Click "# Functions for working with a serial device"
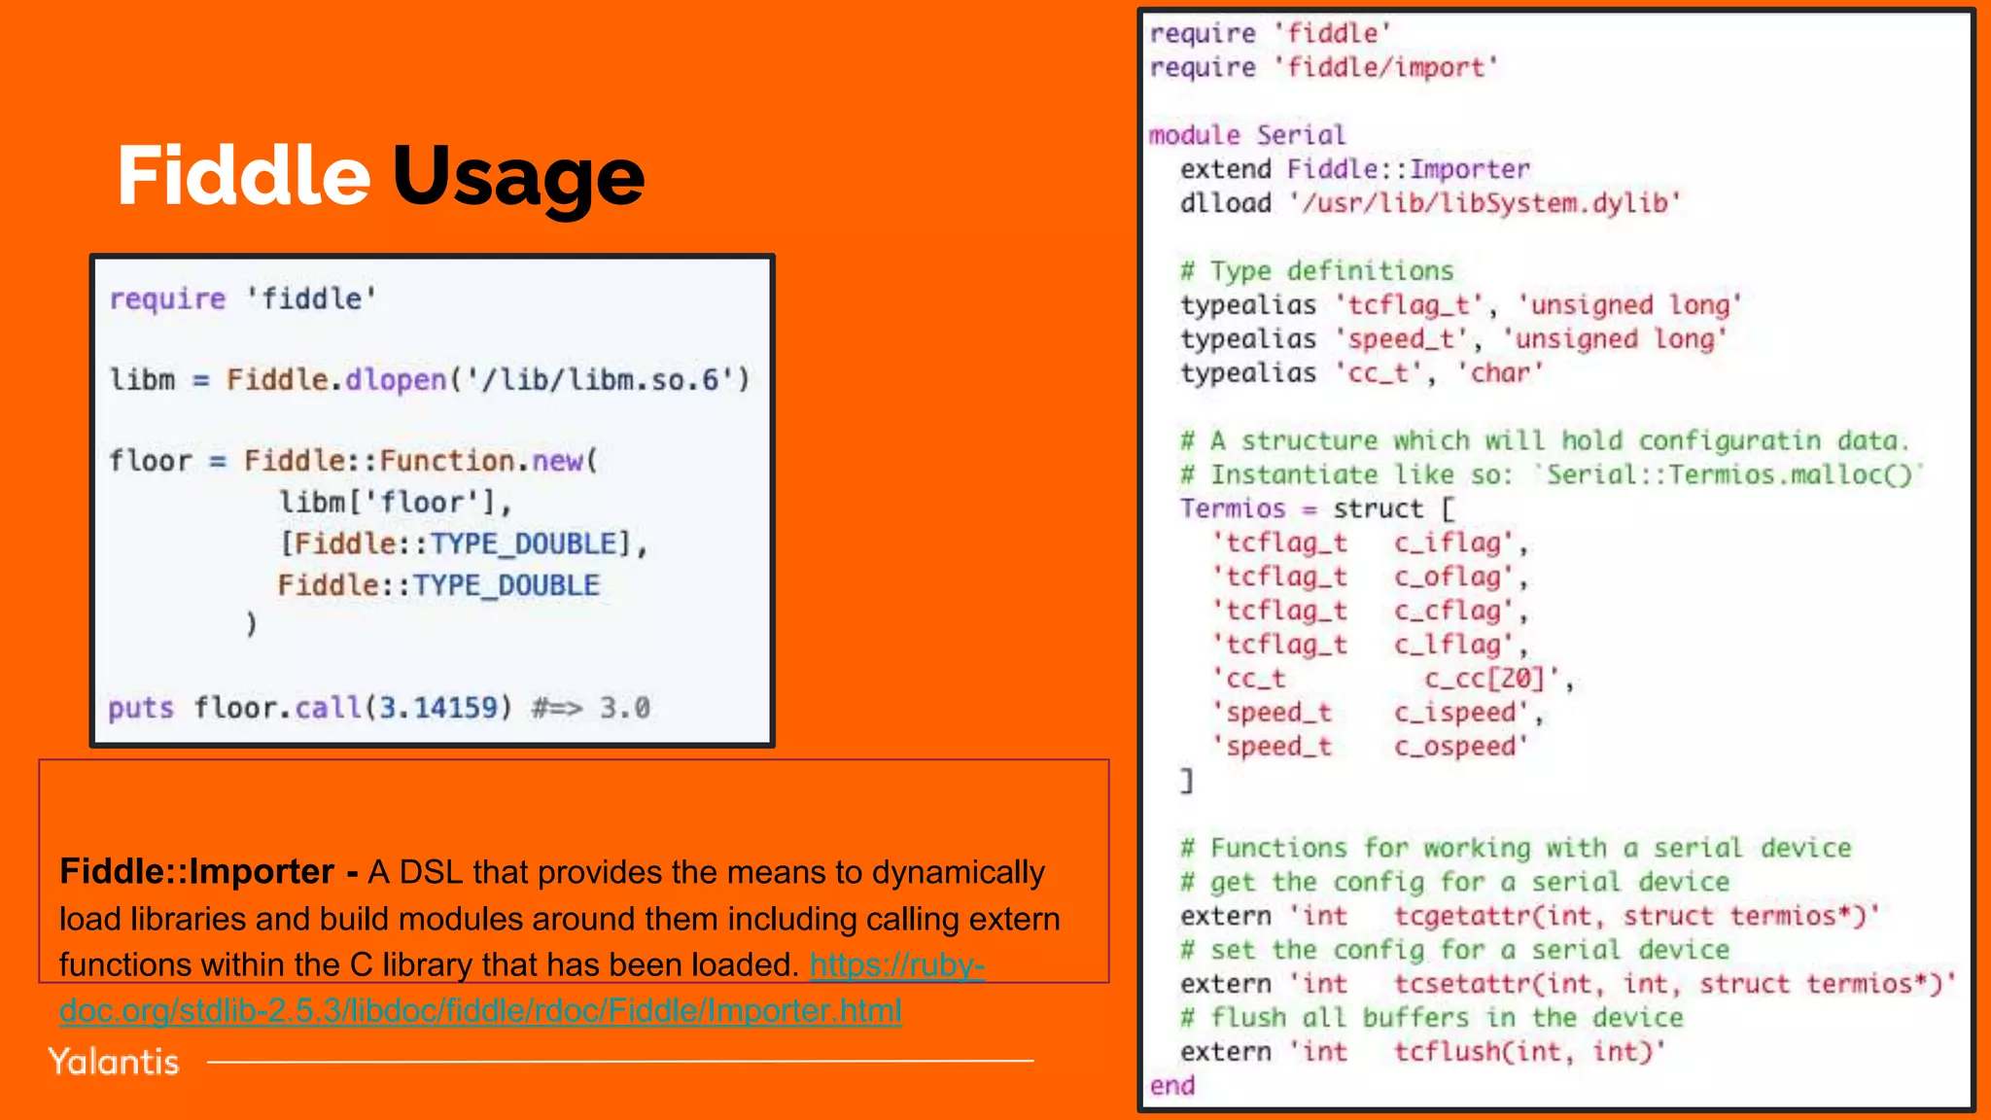This screenshot has height=1120, width=1991. coord(1516,848)
